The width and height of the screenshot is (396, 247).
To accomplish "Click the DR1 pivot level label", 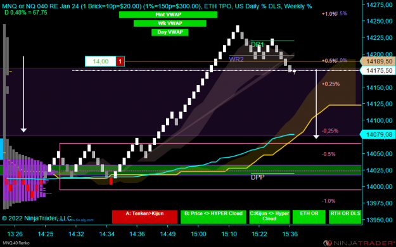I will tap(257, 45).
